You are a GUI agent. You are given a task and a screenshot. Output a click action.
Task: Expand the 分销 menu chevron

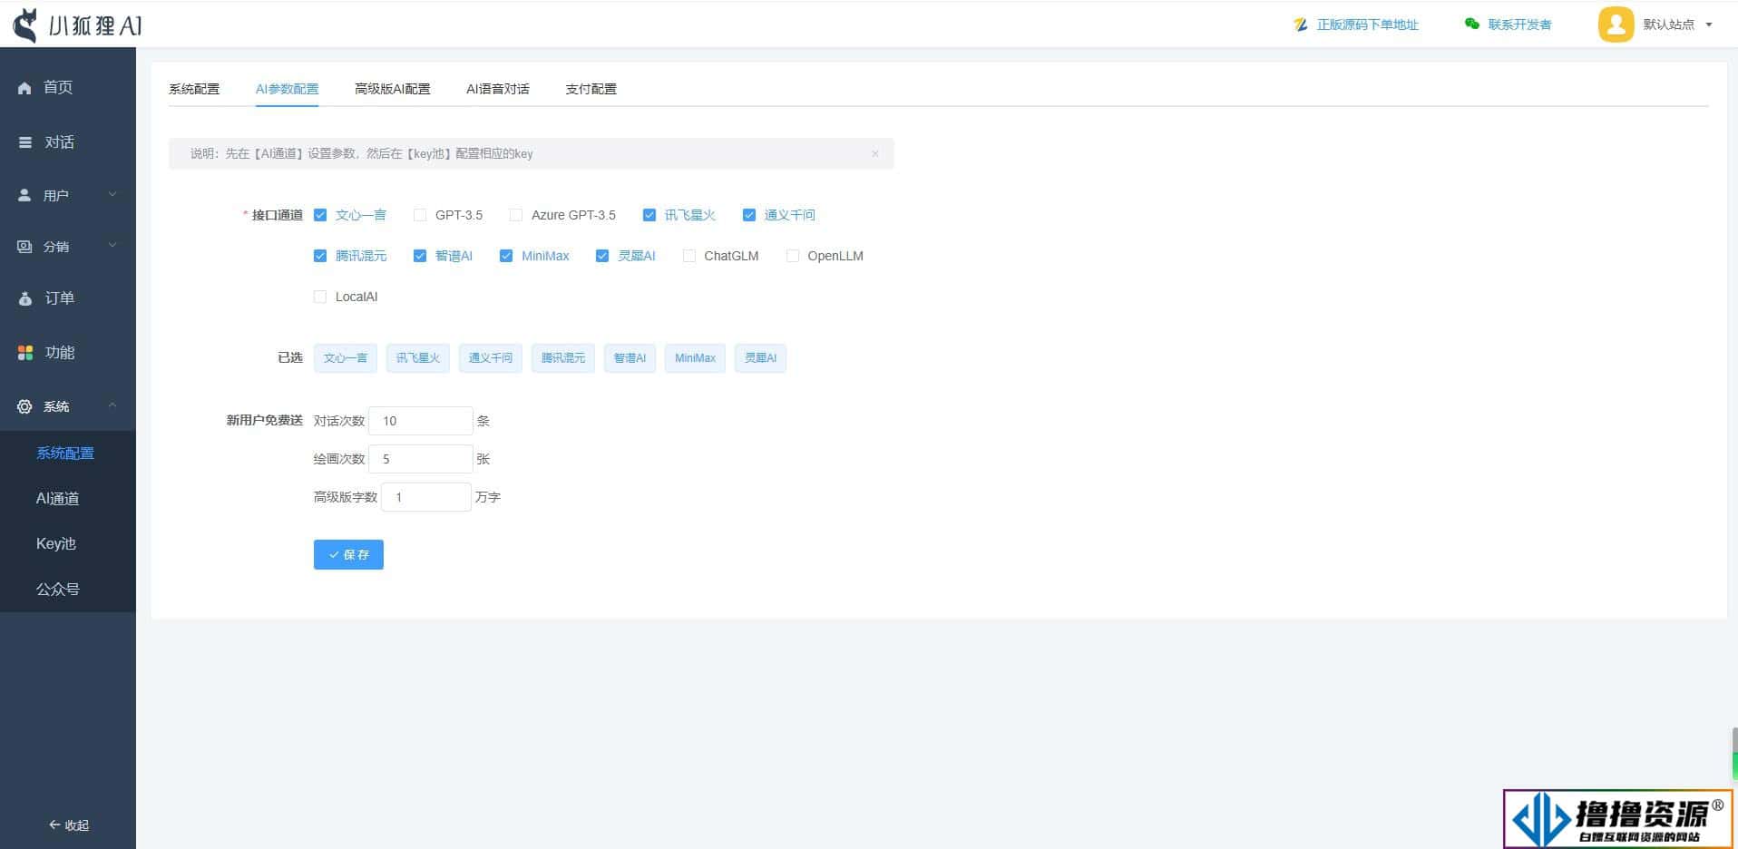tap(112, 245)
